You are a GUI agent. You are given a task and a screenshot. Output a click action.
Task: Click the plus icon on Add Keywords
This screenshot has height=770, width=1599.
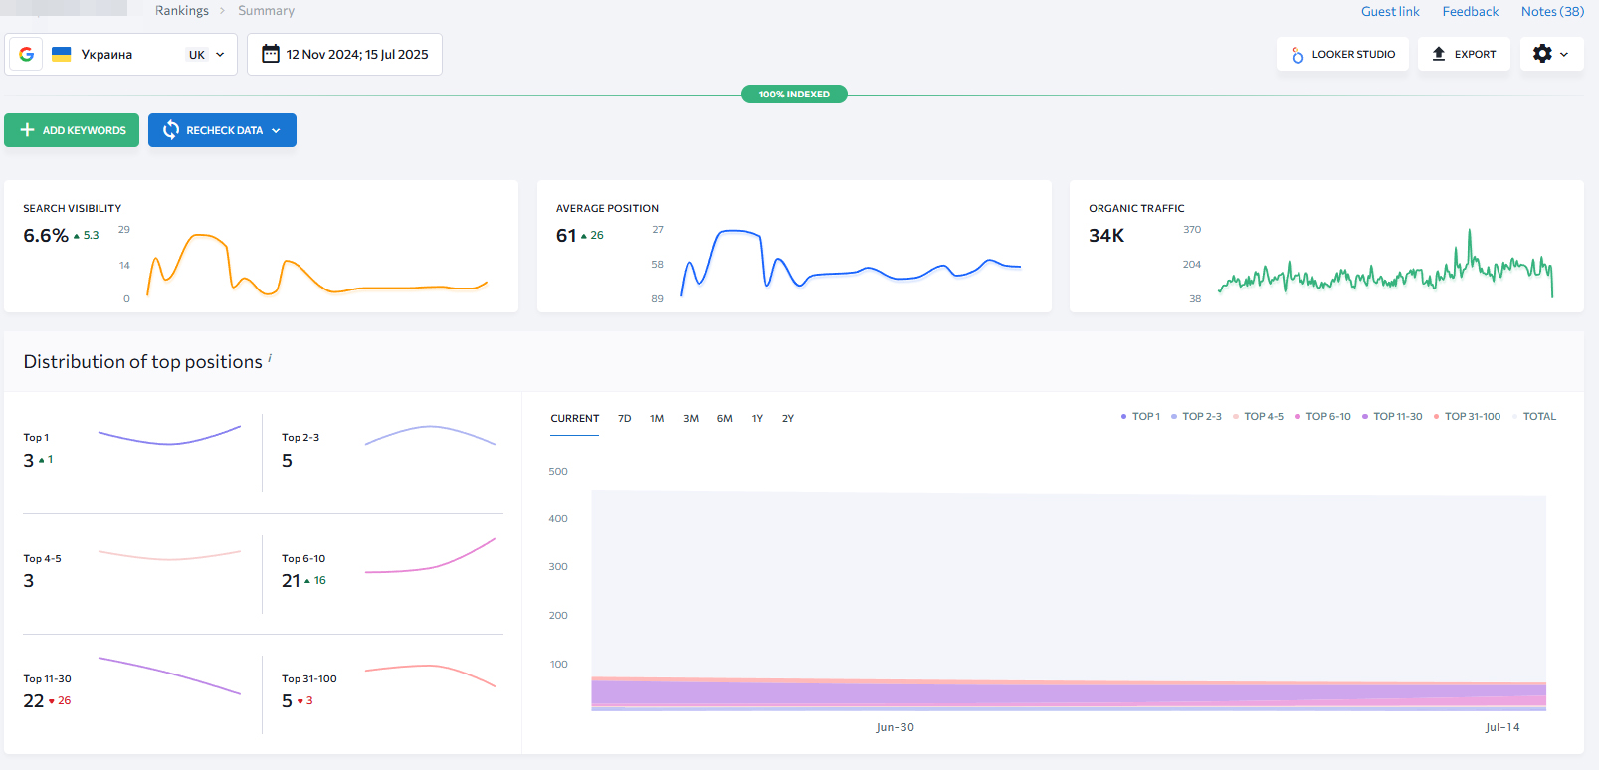tap(27, 130)
